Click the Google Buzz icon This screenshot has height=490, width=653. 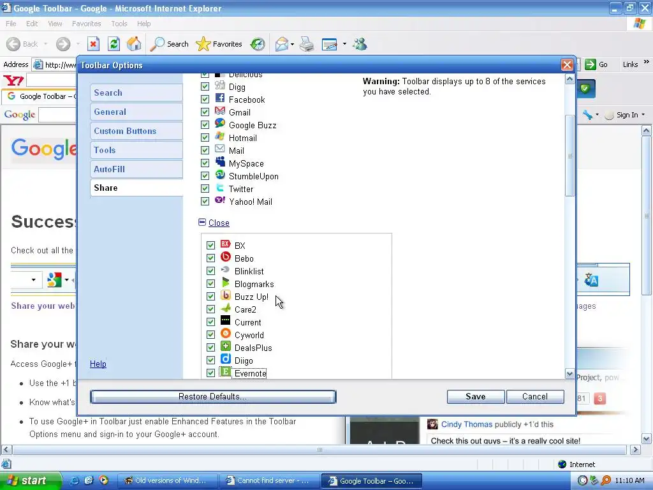click(220, 124)
